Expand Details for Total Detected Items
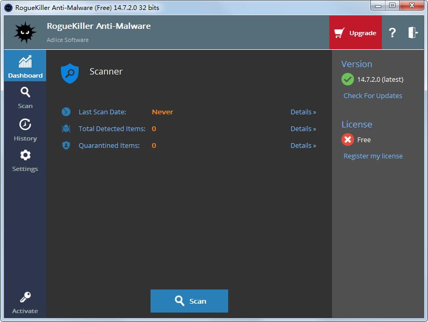Viewport: 428px width, 322px height. [x=303, y=128]
